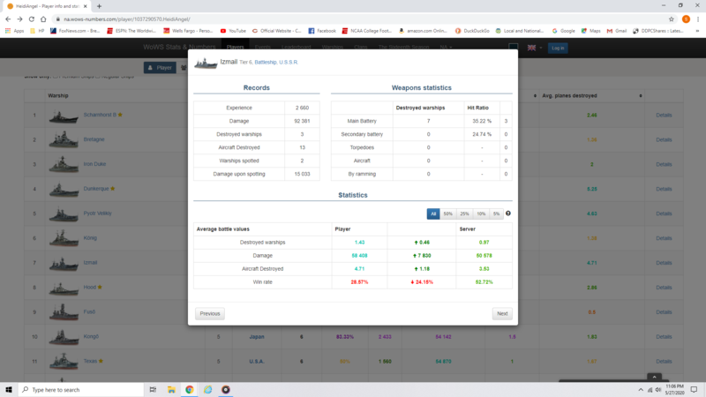Click the Damage upon spotting 15 033 value

point(302,174)
